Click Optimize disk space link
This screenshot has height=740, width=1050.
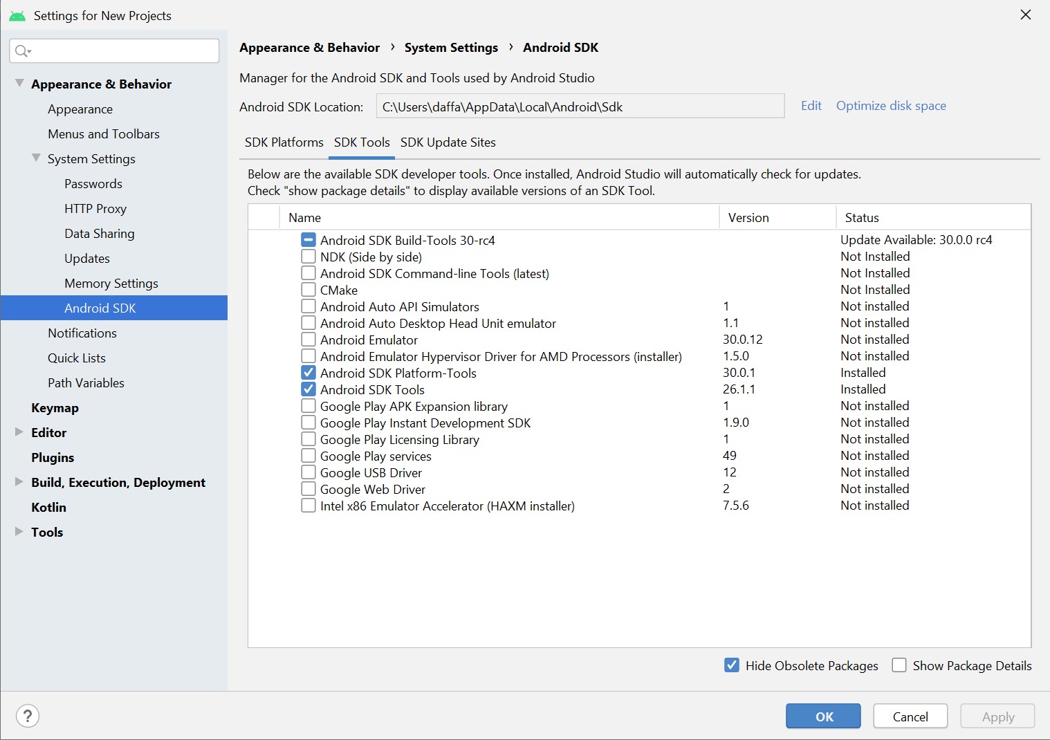click(x=891, y=106)
